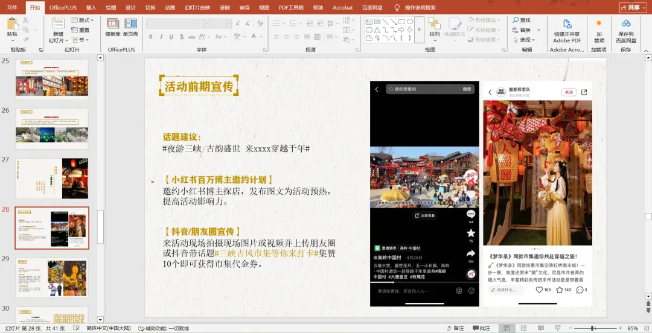Switch to Normal view icon
This screenshot has height=333, width=652.
pyautogui.click(x=507, y=328)
